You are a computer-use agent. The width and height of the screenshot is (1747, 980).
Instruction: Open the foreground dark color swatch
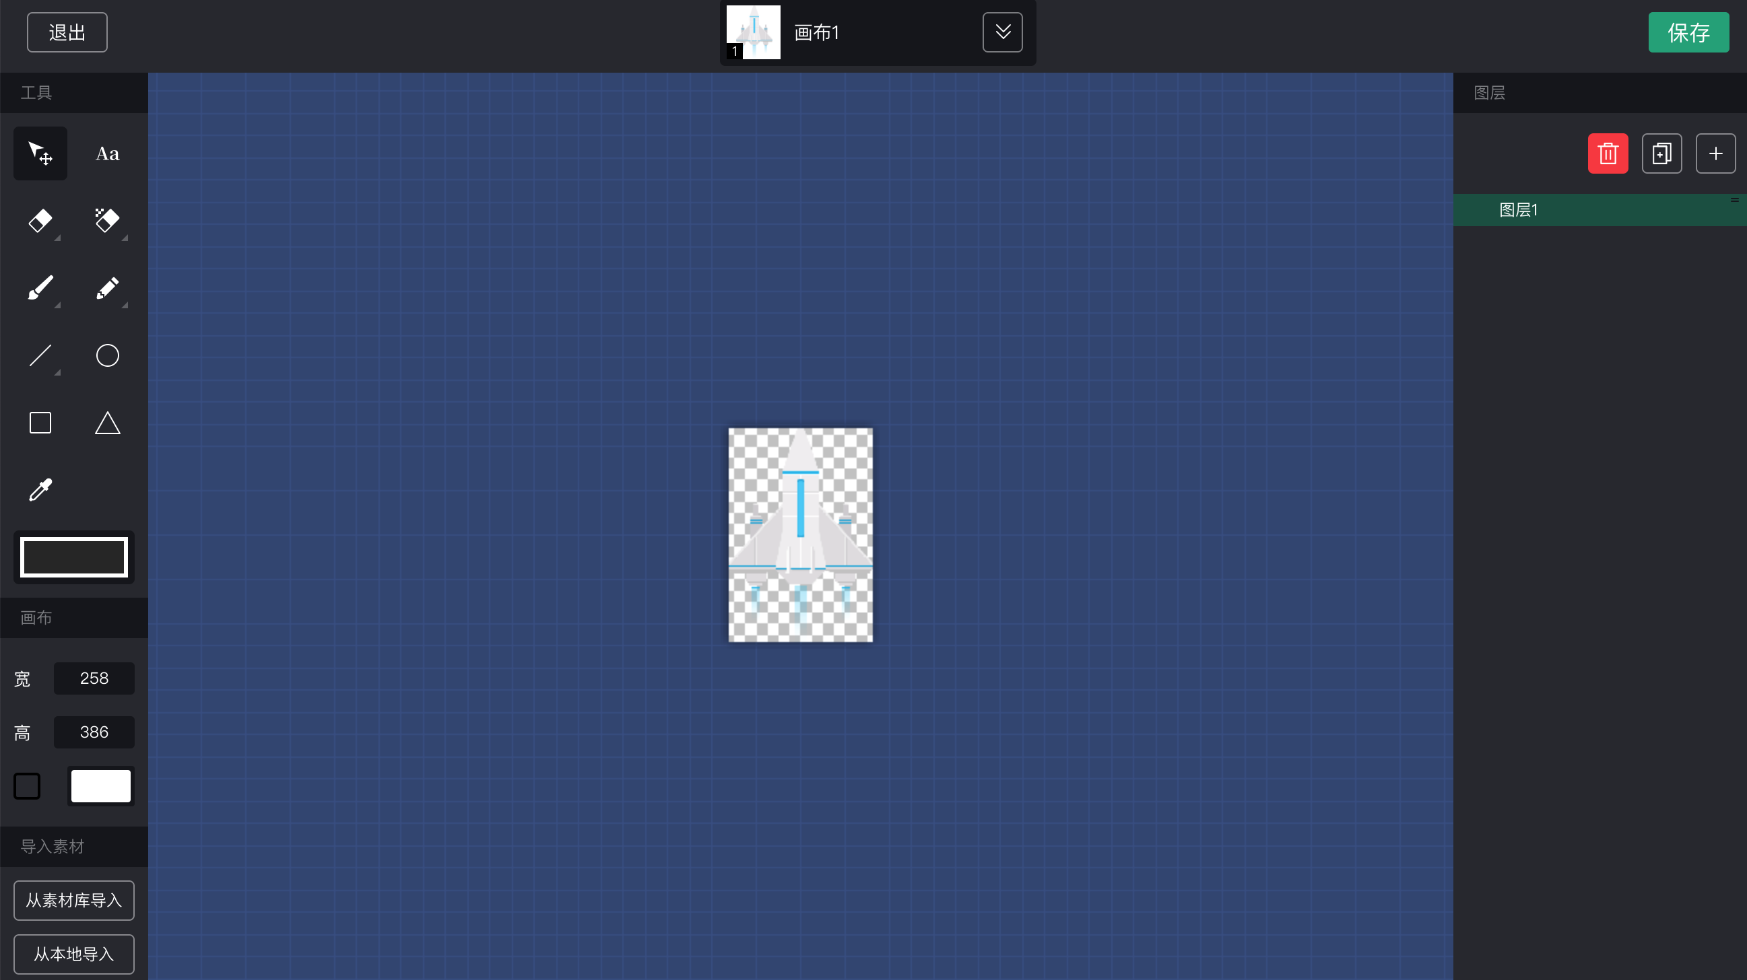[74, 557]
